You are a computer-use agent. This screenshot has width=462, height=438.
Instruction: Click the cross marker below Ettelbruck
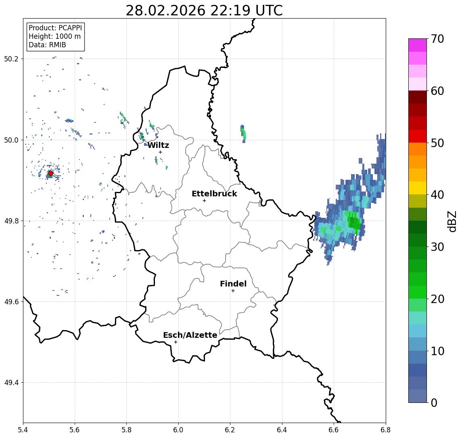[204, 201]
